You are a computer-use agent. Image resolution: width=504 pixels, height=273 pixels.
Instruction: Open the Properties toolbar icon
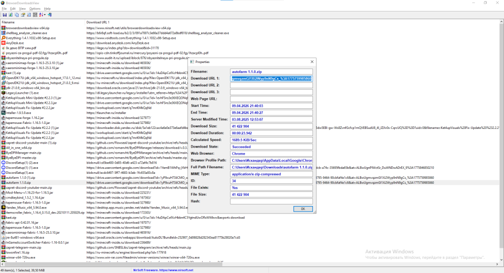(x=23, y=15)
